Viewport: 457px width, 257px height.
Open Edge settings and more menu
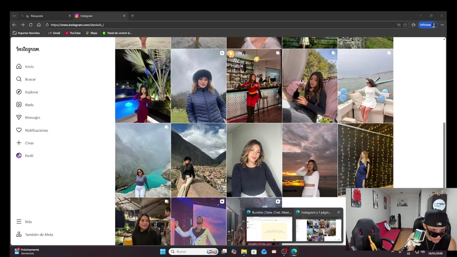point(442,25)
